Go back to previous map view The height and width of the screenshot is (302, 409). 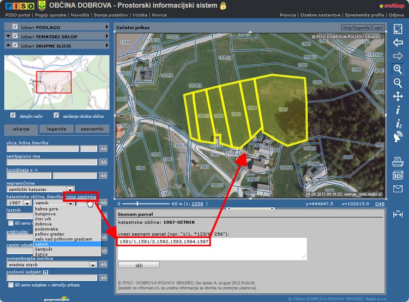point(398,43)
